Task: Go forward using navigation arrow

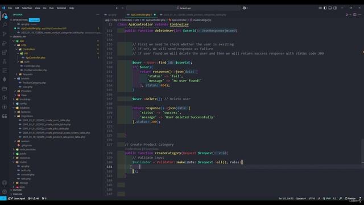Action: [x=123, y=8]
